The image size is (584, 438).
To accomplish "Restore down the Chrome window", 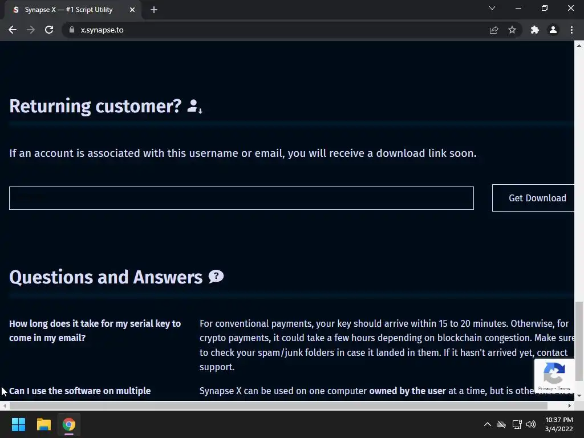I will tap(545, 8).
